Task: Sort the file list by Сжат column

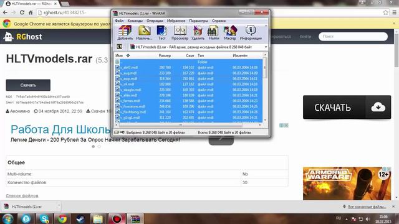Action: [x=190, y=55]
